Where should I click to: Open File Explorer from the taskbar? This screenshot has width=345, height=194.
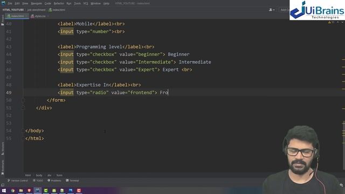click(x=21, y=190)
